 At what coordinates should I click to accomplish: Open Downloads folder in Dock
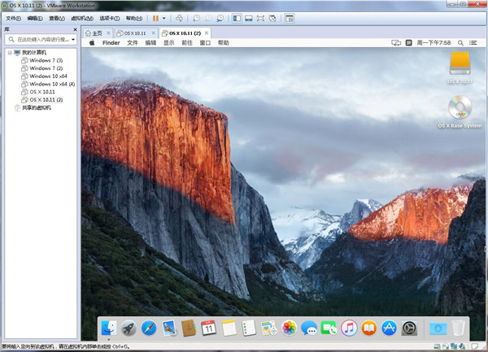point(438,328)
